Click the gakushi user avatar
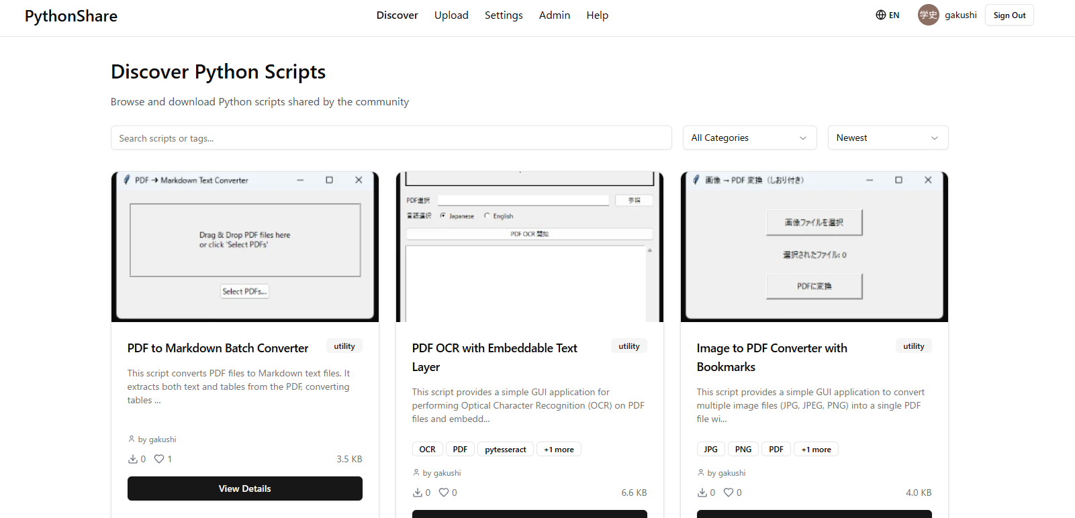Screen dimensions: 1075x518 pyautogui.click(x=928, y=15)
